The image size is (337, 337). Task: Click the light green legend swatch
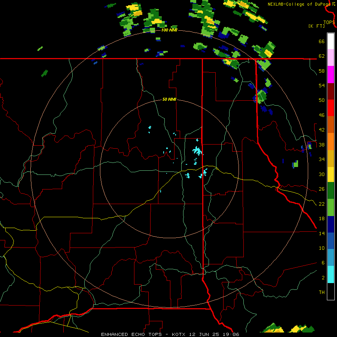331,207
